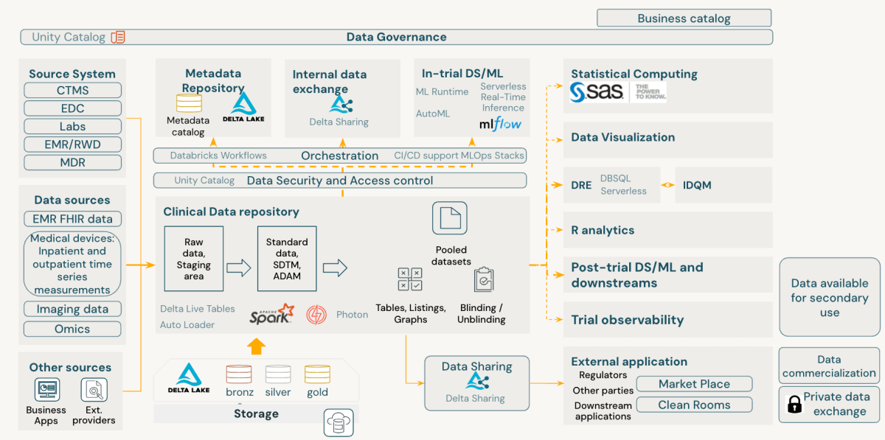Image resolution: width=885 pixels, height=440 pixels.
Task: Click the Delta Lake logo in Metadata Repository
Action: 243,108
